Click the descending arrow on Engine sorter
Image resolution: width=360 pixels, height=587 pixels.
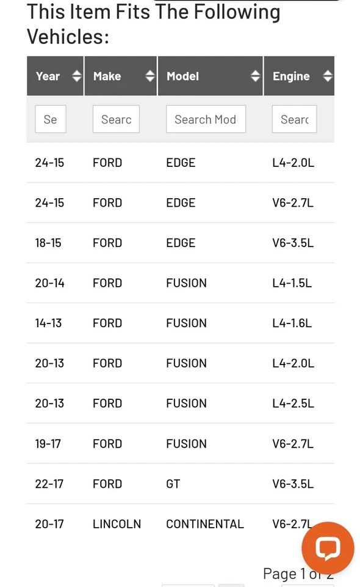tap(328, 79)
